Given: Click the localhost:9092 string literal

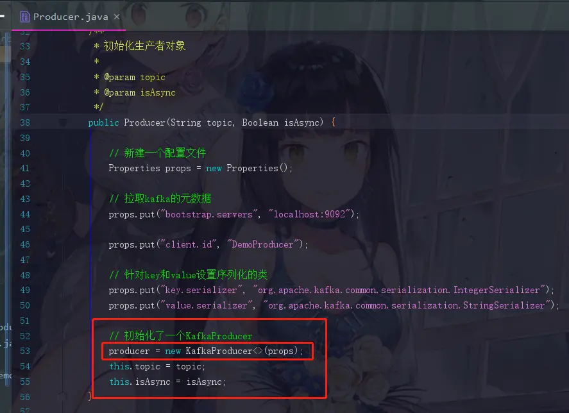Looking at the screenshot, I should (309, 214).
